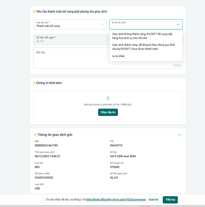The height and width of the screenshot is (207, 205).
Task: Click the Tiếp tục button
Action: coord(170,200)
